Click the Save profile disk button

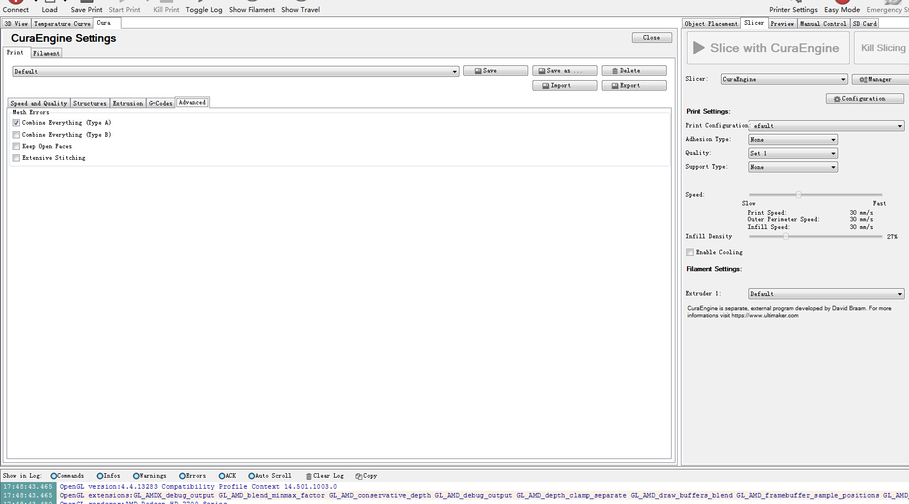click(x=495, y=71)
